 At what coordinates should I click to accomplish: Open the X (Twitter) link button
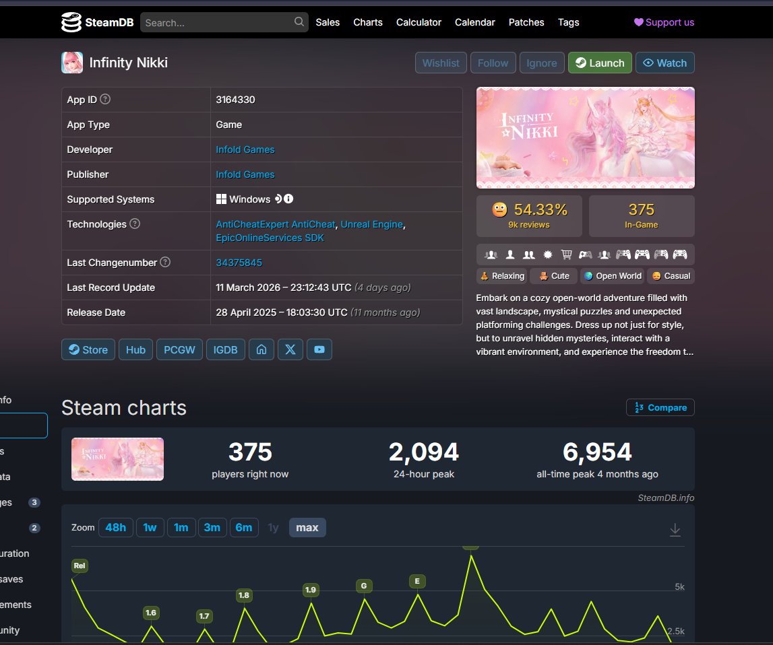point(290,349)
